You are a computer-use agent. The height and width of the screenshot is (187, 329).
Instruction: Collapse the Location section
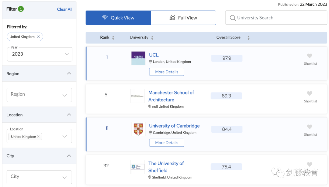(69, 115)
